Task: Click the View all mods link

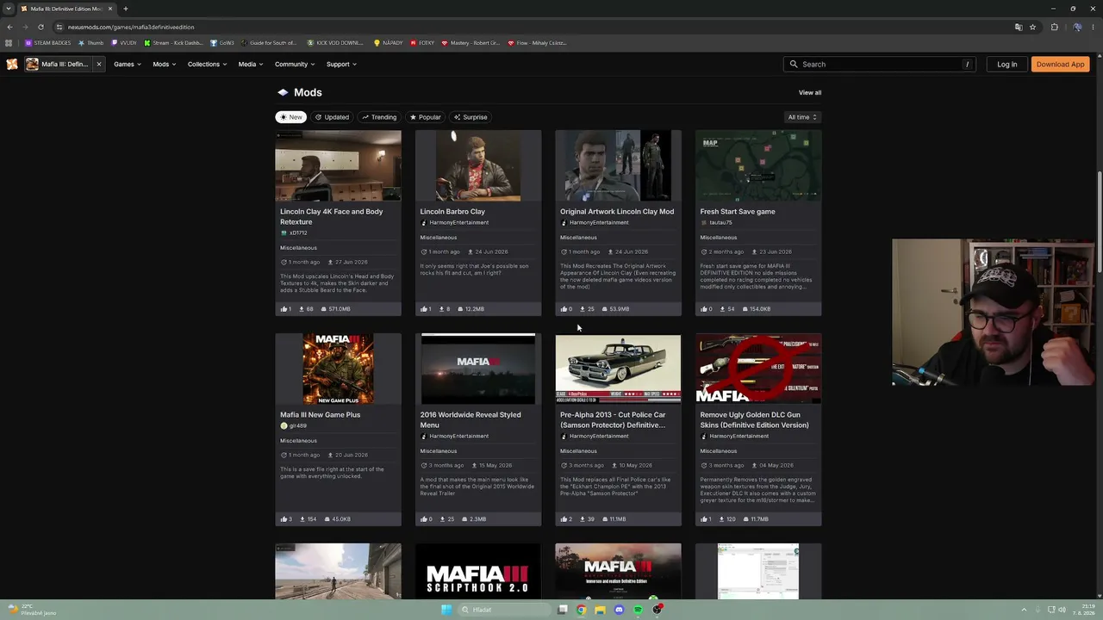Action: pos(810,92)
